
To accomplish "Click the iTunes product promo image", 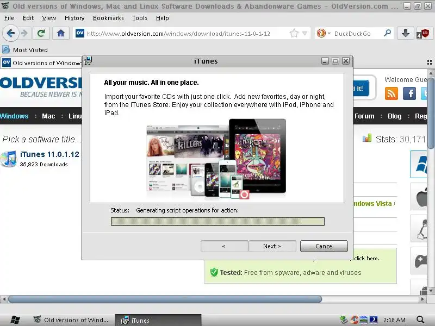I will coord(216,159).
